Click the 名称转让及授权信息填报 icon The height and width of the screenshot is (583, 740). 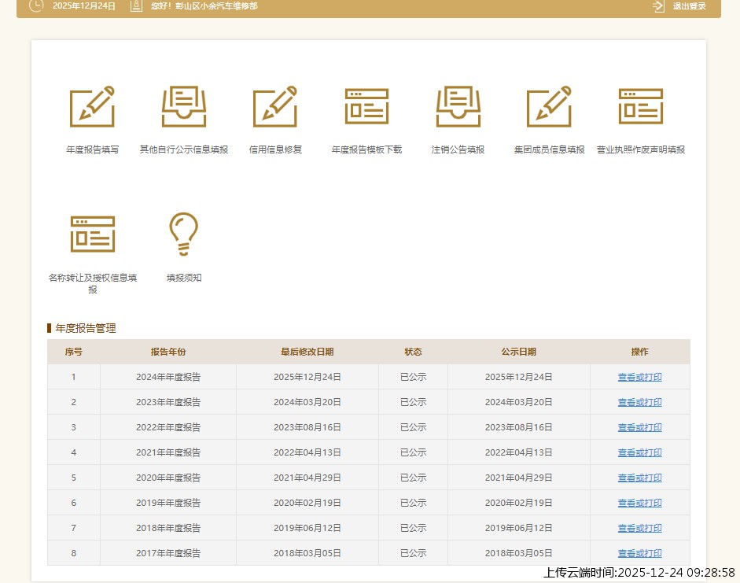92,234
